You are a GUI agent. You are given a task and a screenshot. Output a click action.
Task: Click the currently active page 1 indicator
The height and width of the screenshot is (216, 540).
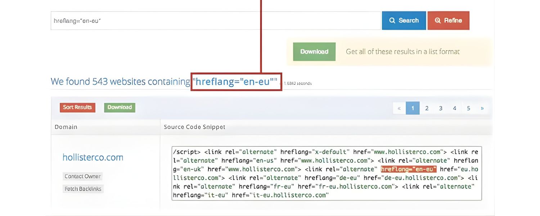click(413, 108)
